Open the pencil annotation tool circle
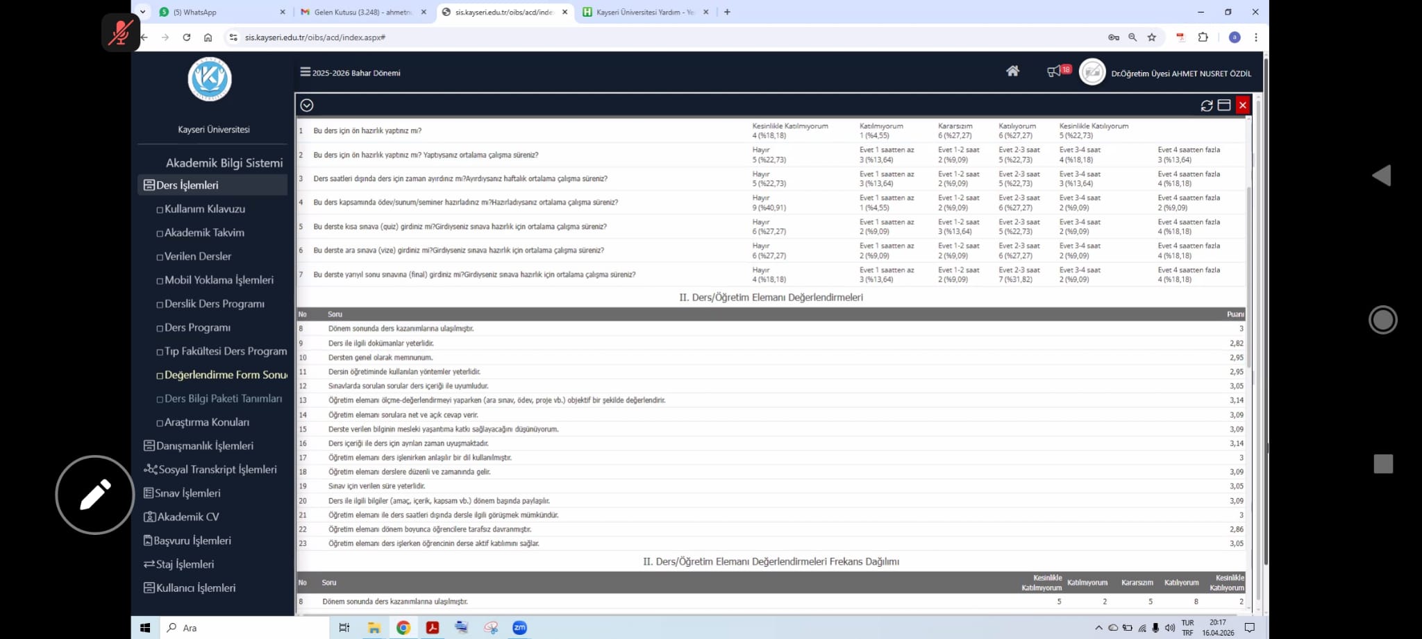The width and height of the screenshot is (1422, 639). tap(95, 495)
